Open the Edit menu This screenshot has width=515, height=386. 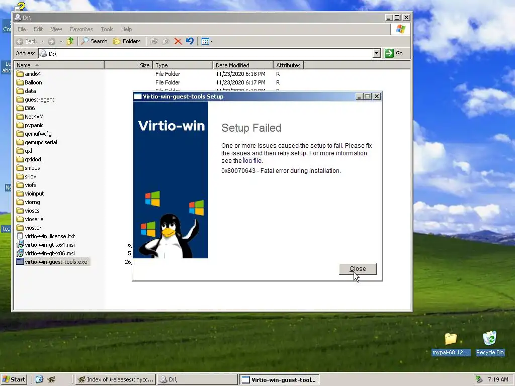pyautogui.click(x=38, y=29)
